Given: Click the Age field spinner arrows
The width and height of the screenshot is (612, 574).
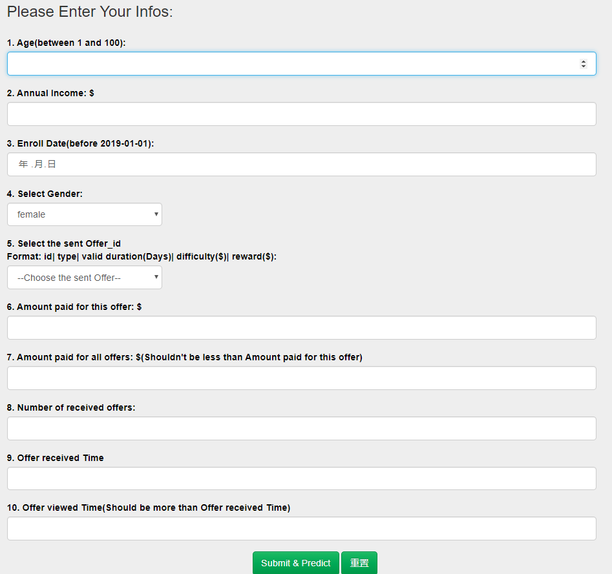Looking at the screenshot, I should [x=584, y=63].
